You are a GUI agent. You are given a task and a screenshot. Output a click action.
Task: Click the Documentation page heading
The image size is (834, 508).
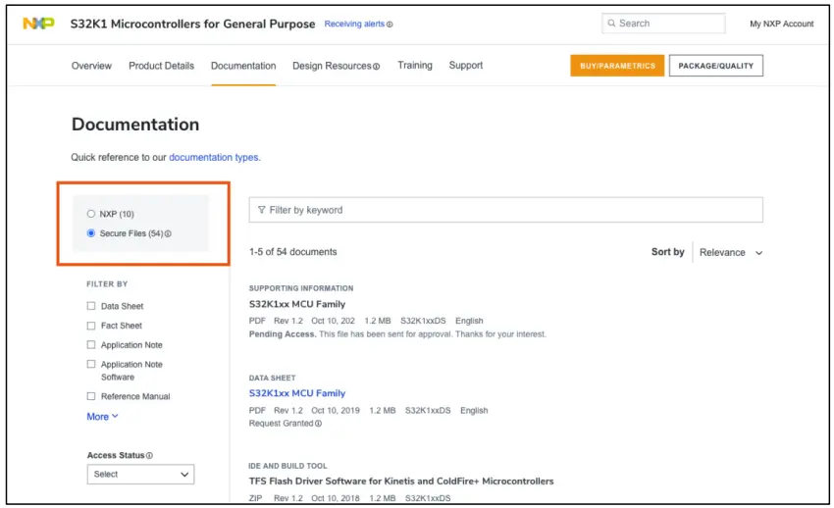point(135,125)
